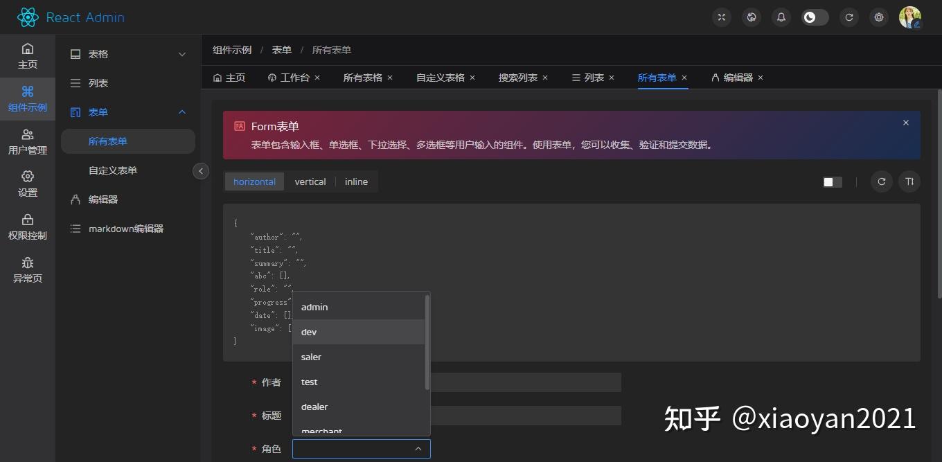Click the sidebar collapse chevron
The height and width of the screenshot is (462, 942).
coord(201,170)
